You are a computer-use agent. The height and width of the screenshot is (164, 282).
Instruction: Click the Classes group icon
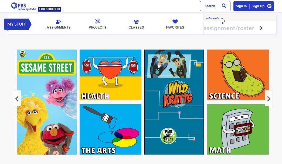pyautogui.click(x=136, y=22)
